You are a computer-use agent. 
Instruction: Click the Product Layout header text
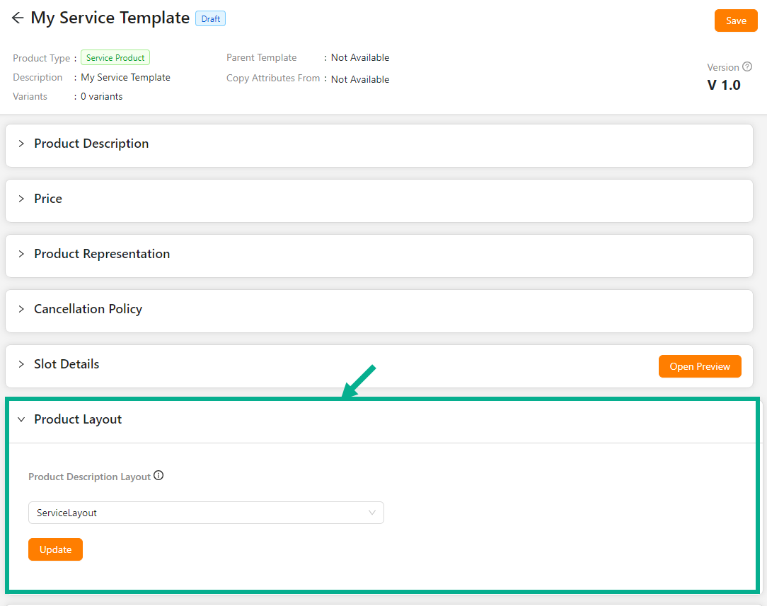tap(78, 419)
